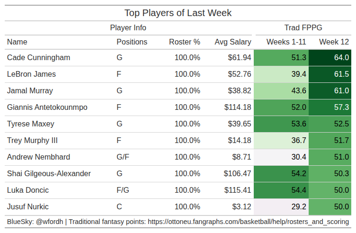356x233 pixels.
Task: Select the Trad FPPG group header
Action: point(303,28)
